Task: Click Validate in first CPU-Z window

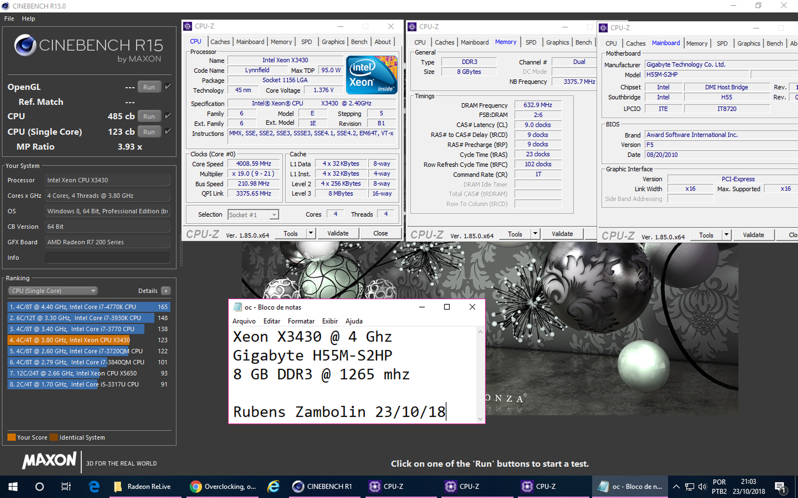Action: point(338,233)
